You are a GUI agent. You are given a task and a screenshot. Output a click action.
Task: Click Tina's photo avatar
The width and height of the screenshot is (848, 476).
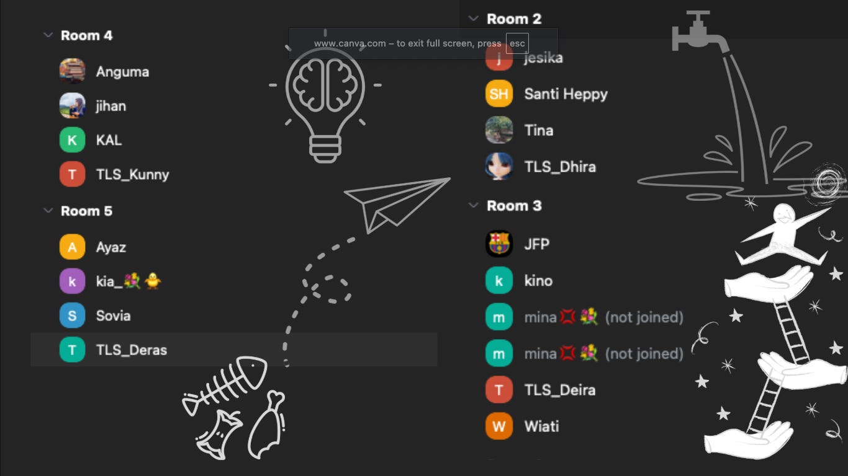498,130
